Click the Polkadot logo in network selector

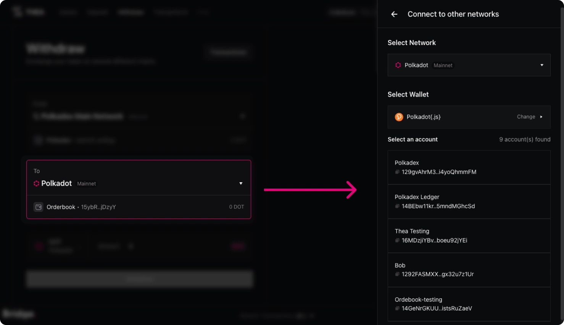tap(398, 65)
